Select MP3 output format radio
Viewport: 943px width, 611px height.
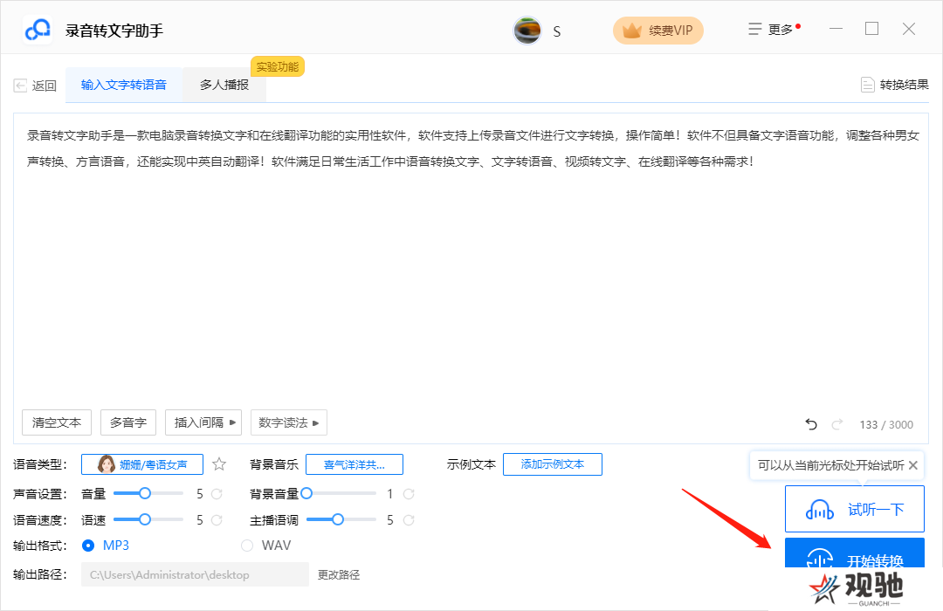pyautogui.click(x=88, y=546)
